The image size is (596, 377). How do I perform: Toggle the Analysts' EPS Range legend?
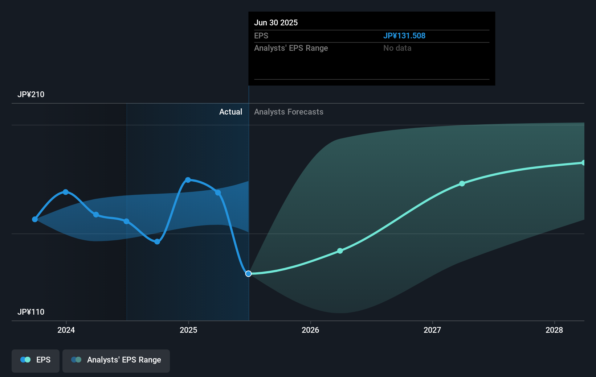[116, 361]
